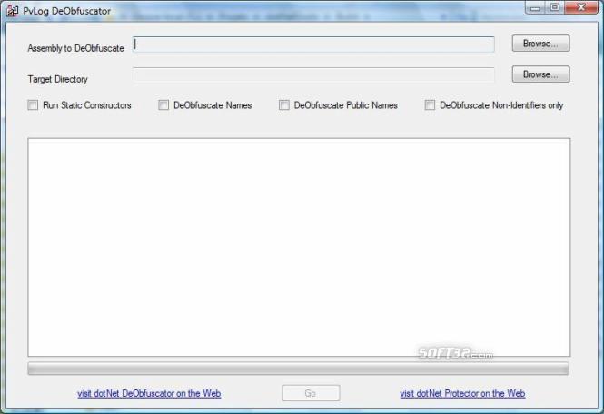The width and height of the screenshot is (604, 414).
Task: Check the DeObfuscate Names option
Action: [163, 104]
